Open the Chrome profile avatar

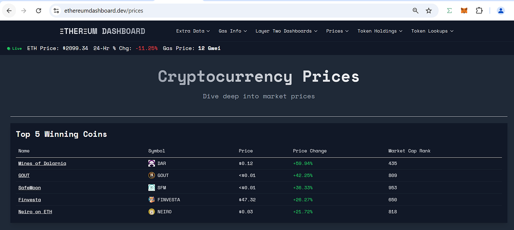501,11
